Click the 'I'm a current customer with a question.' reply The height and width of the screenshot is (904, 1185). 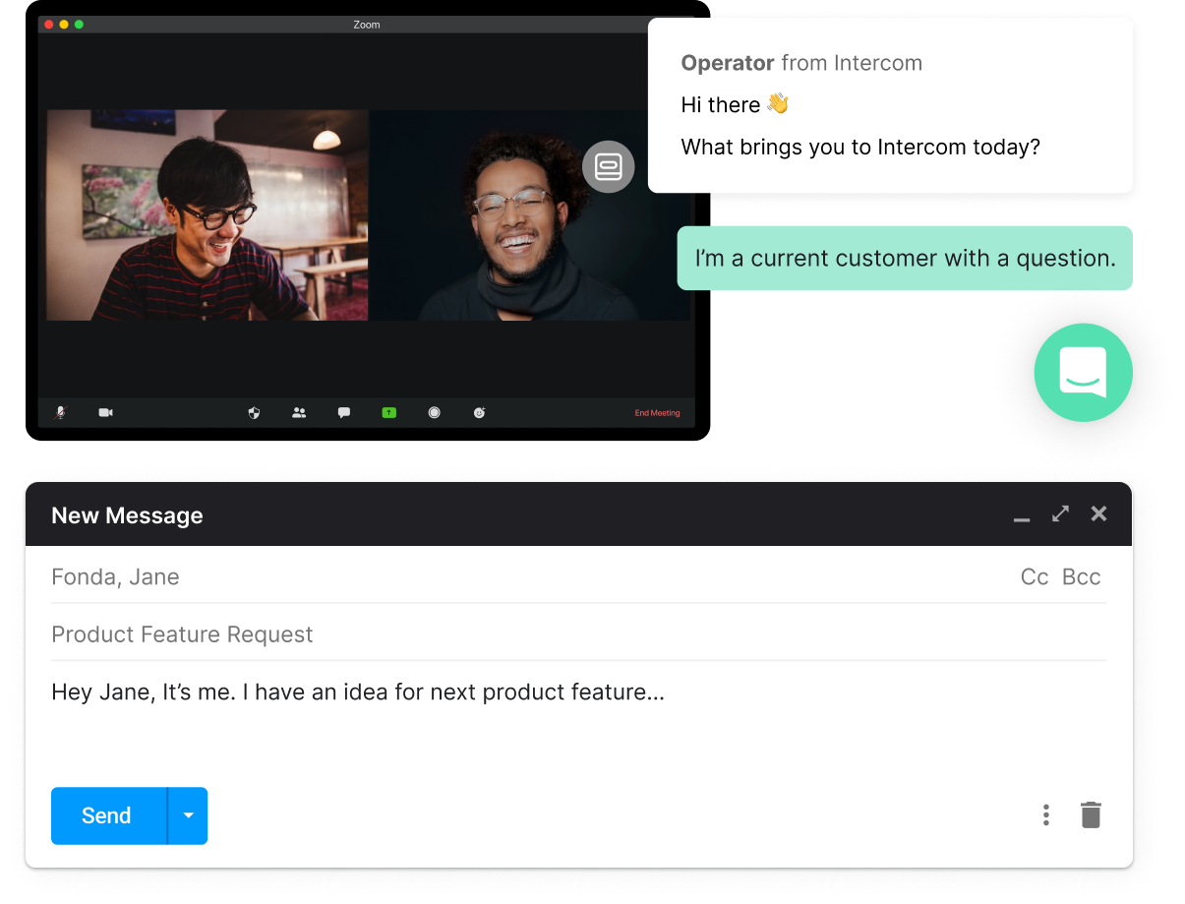905,259
